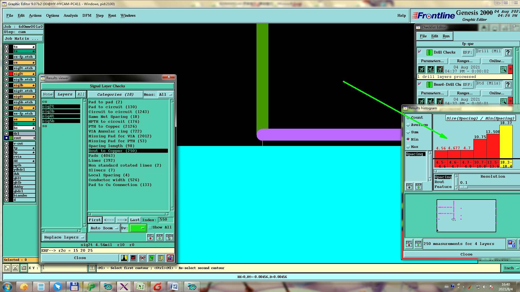This screenshot has height=292, width=520.
Task: Open Excel from Windows taskbar
Action: (x=141, y=287)
